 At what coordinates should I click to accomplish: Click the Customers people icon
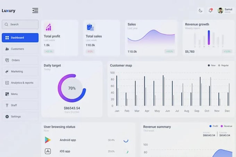[7, 49]
